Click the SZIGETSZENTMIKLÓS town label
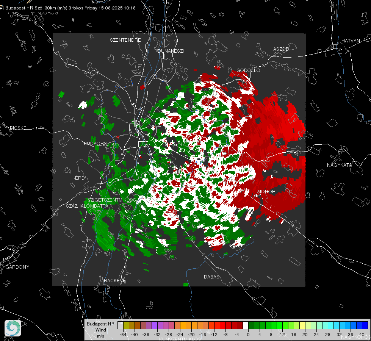 click(x=112, y=200)
